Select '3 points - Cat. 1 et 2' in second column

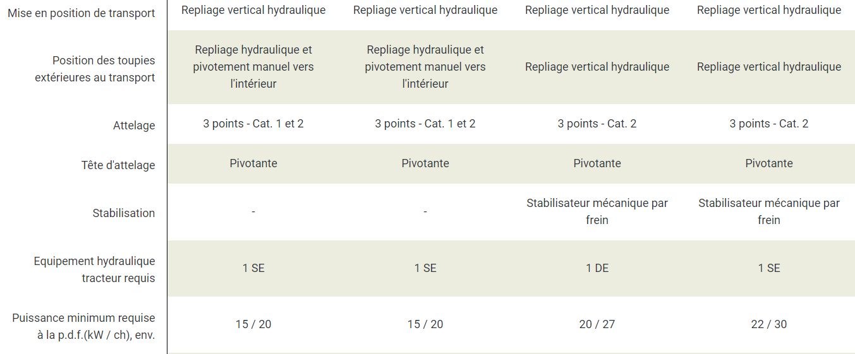point(425,124)
